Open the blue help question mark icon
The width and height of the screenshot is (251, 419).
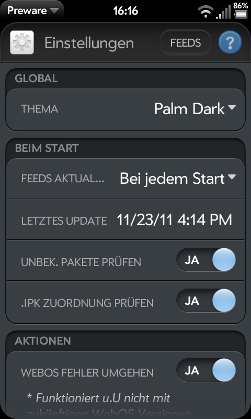click(230, 43)
